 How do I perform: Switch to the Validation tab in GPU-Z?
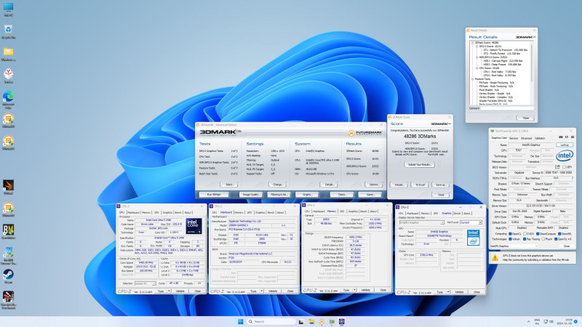[x=540, y=138]
